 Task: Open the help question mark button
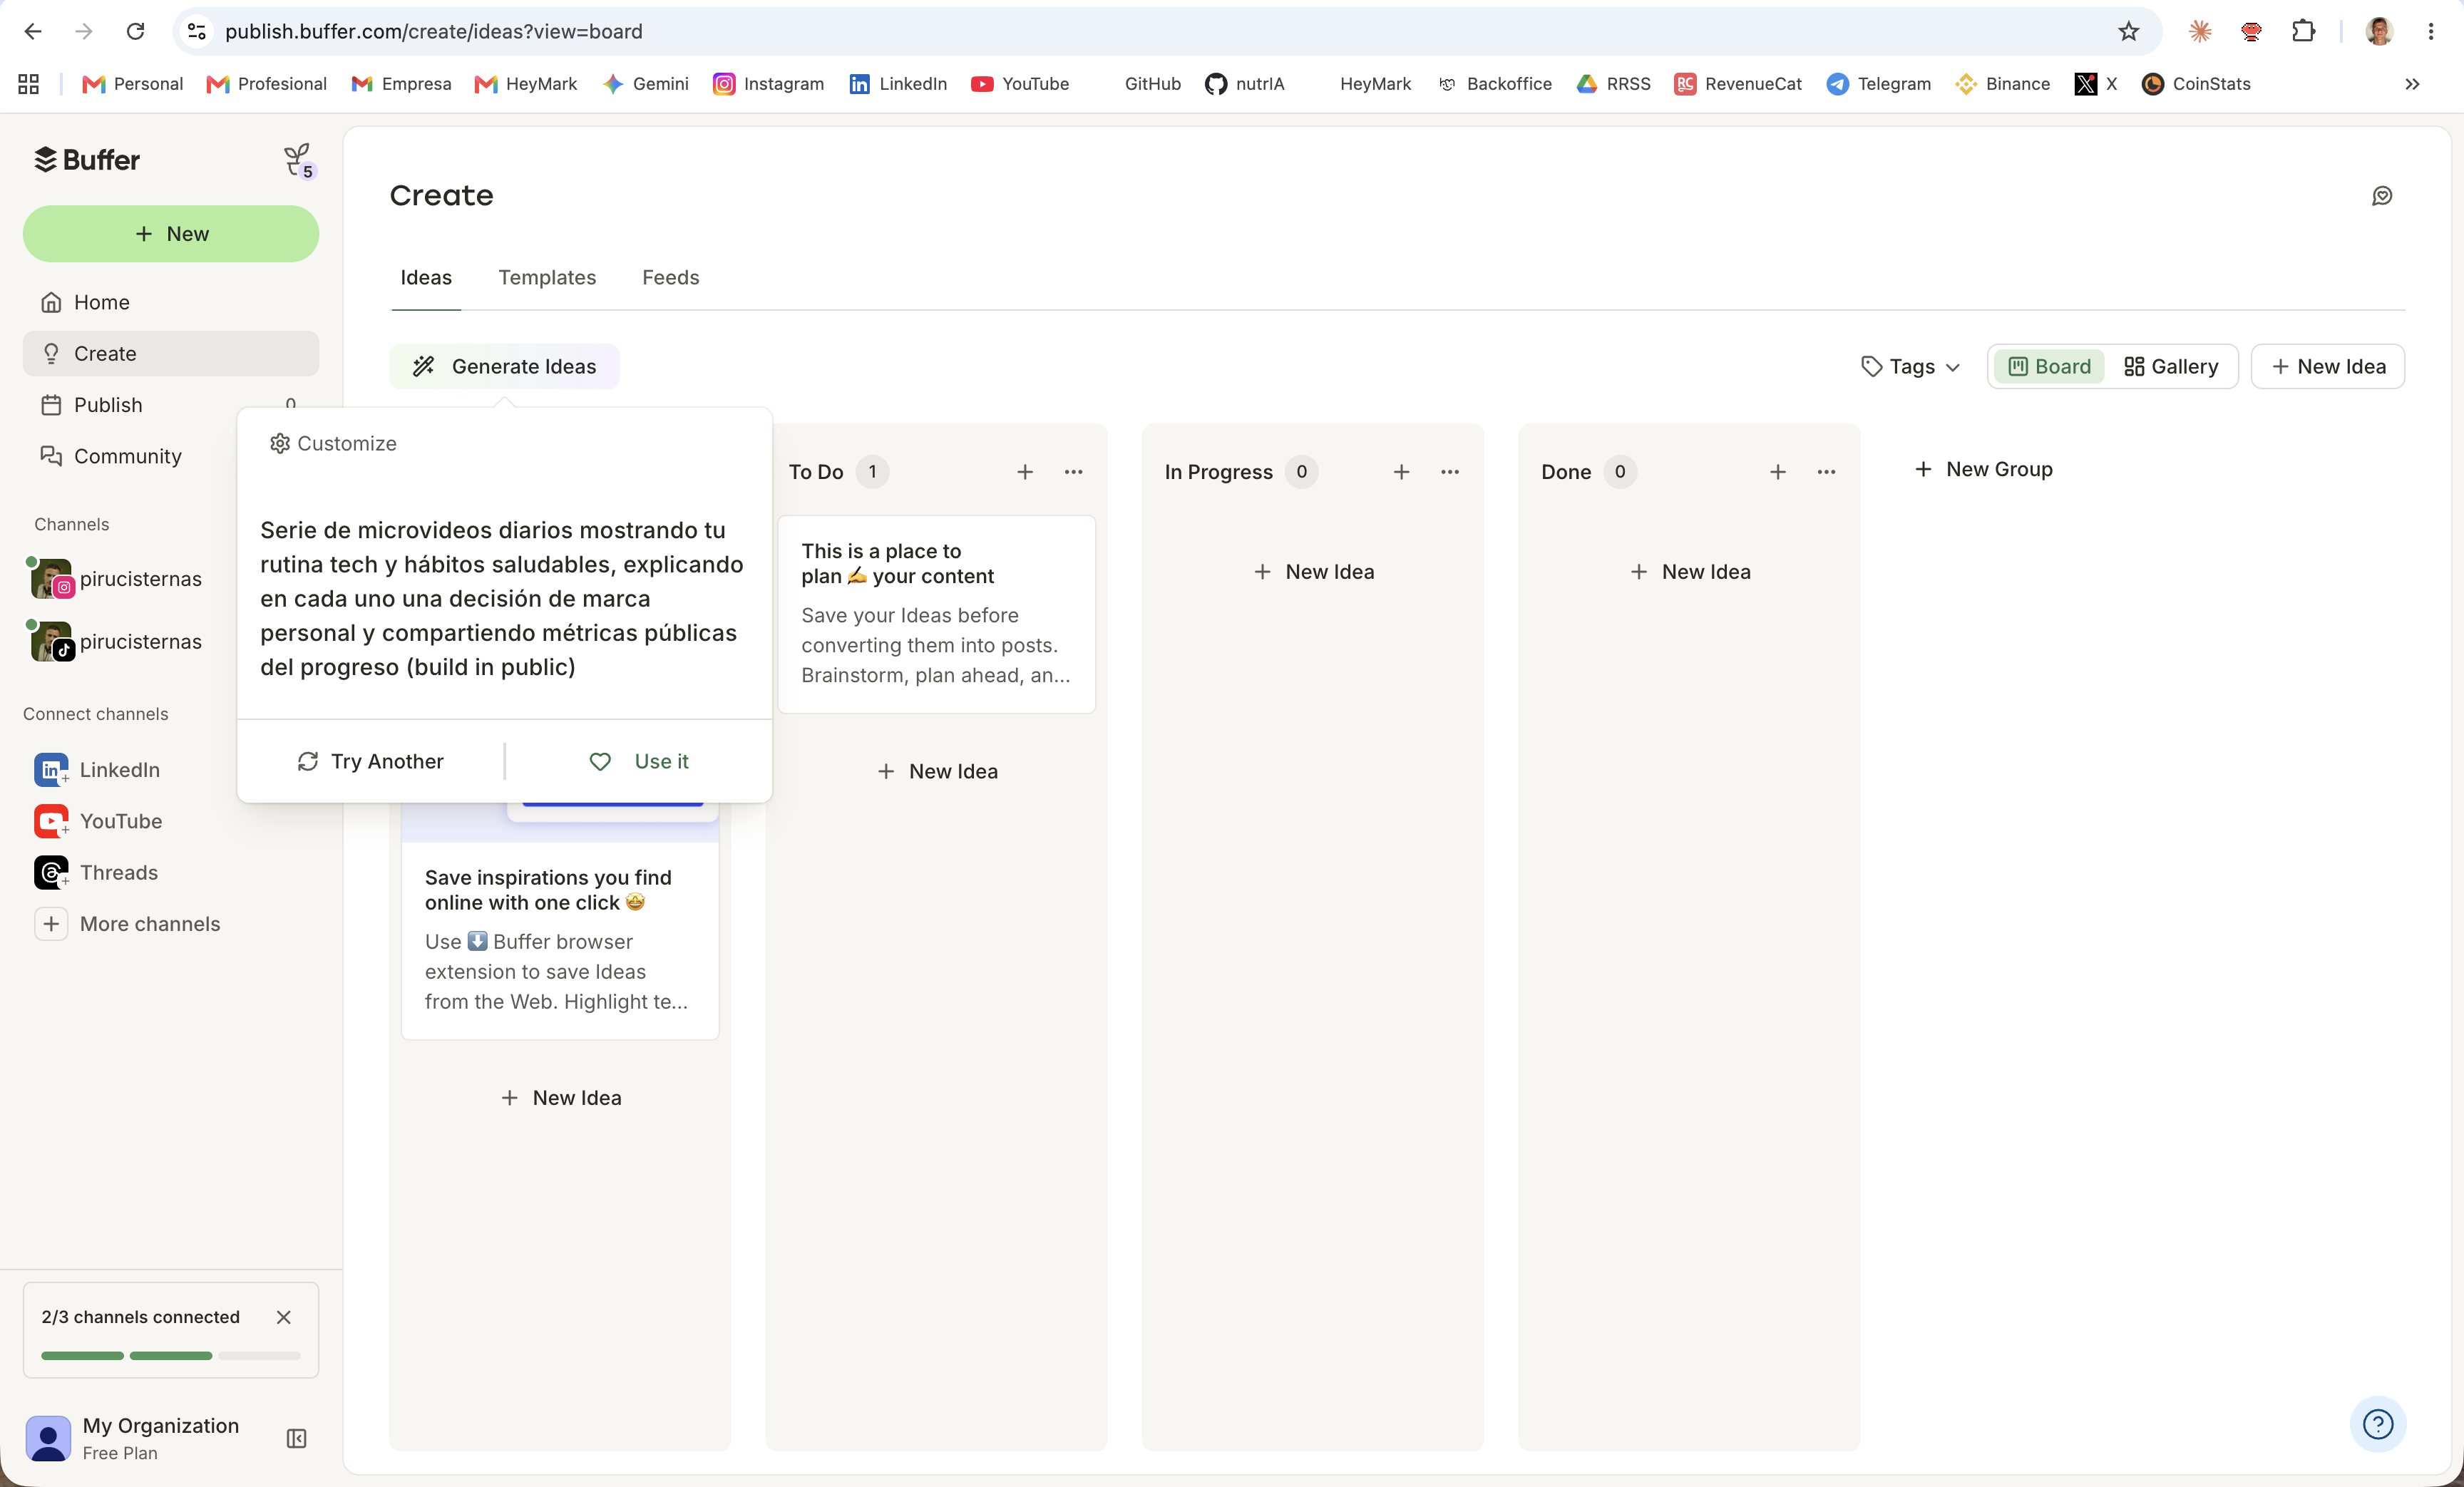click(x=2378, y=1423)
